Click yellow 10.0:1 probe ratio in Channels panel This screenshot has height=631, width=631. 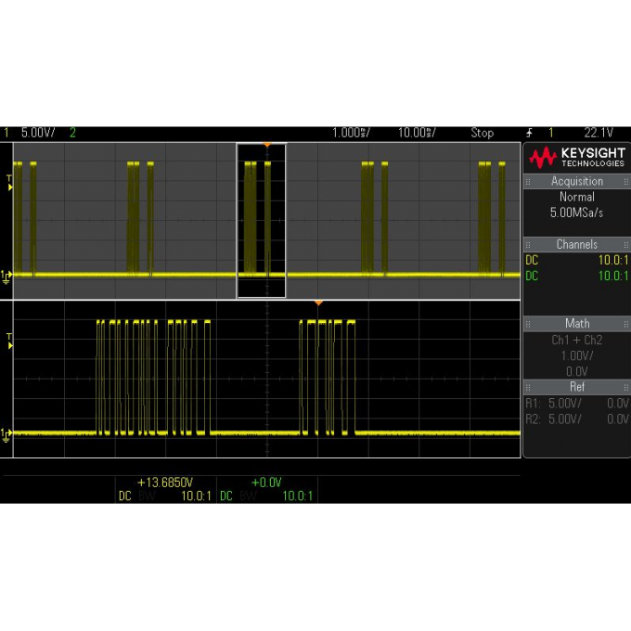tap(613, 261)
